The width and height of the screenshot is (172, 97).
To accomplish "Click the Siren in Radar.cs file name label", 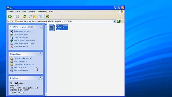I will coord(62,25).
